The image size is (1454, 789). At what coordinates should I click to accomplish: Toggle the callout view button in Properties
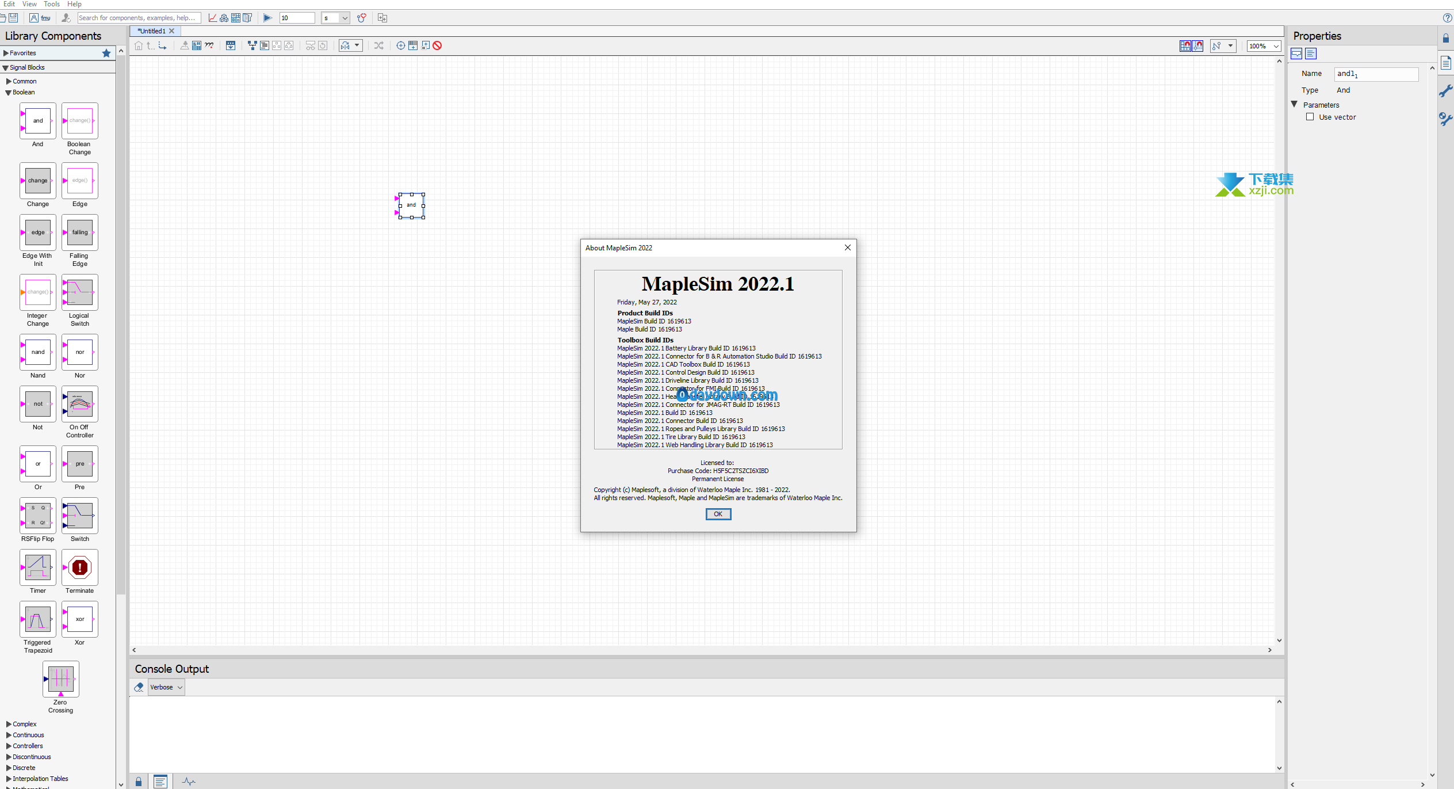tap(1296, 54)
